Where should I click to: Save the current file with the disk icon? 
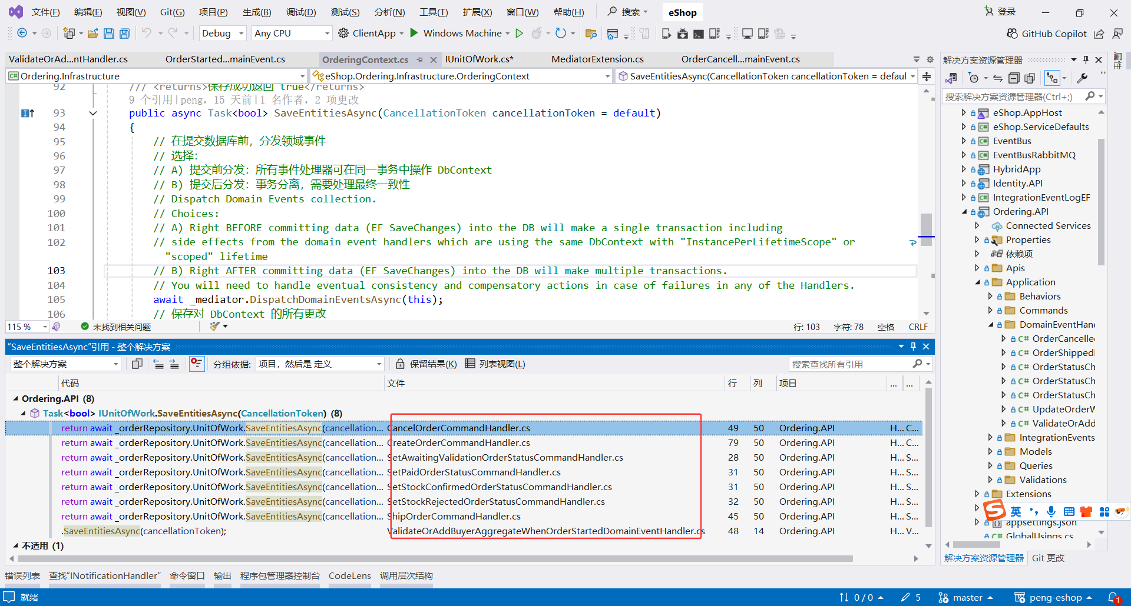point(109,34)
